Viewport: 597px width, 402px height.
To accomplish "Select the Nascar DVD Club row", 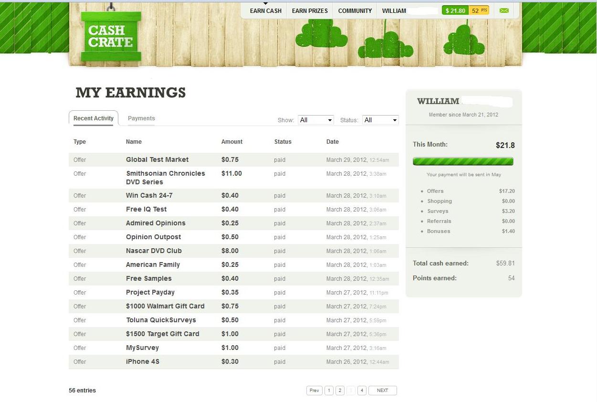I will tap(154, 251).
